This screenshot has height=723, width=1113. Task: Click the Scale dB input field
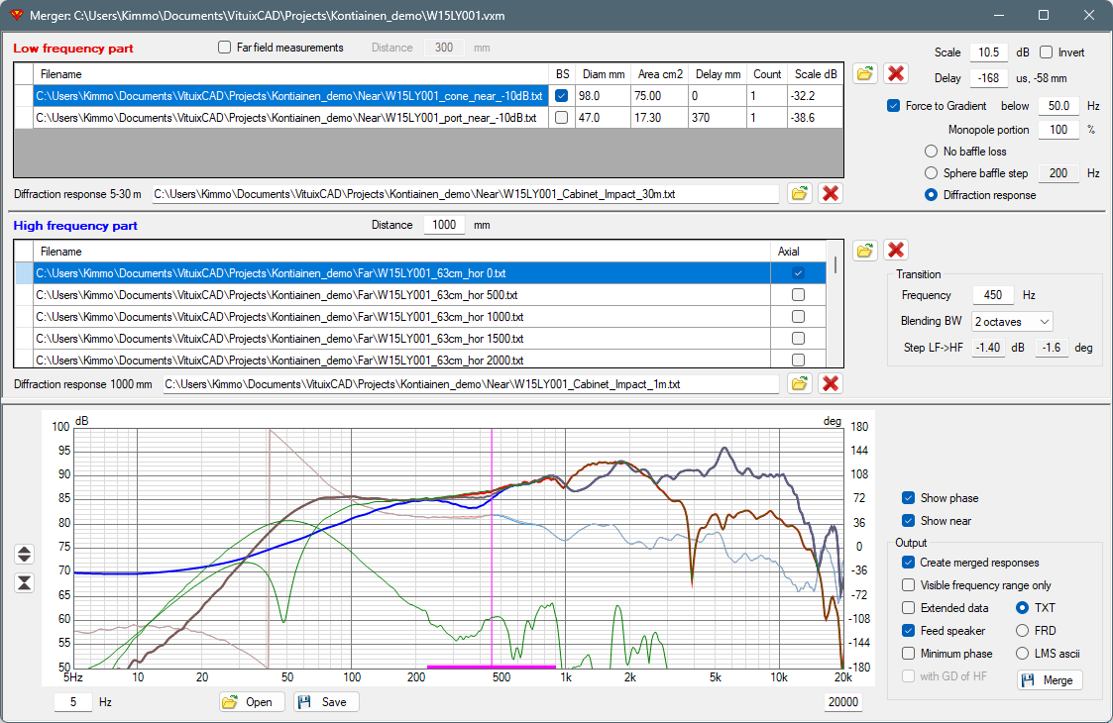[989, 52]
